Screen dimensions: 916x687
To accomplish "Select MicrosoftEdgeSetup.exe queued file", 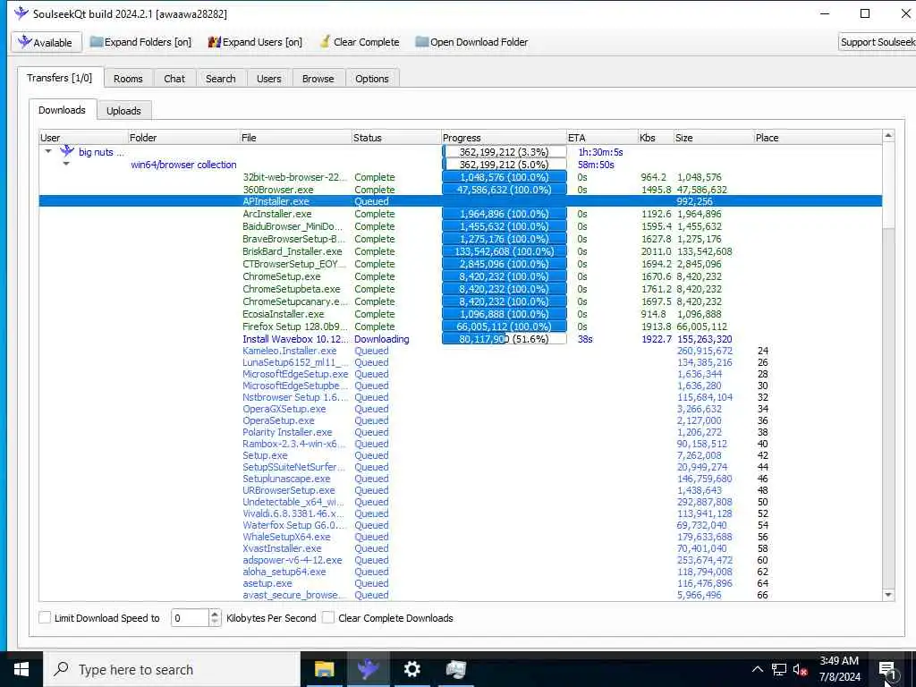I will pyautogui.click(x=295, y=374).
